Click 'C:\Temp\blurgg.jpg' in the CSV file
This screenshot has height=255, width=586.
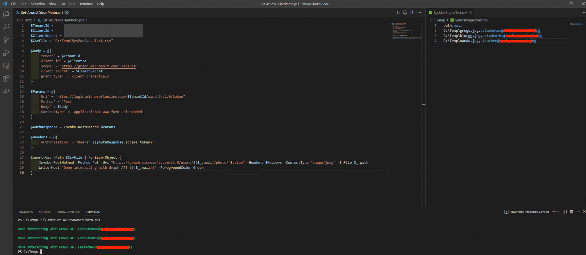pyautogui.click(x=462, y=36)
